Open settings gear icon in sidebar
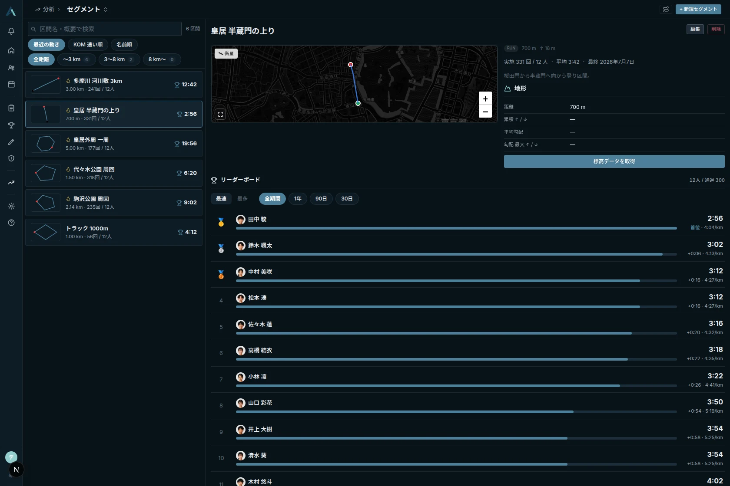Image resolution: width=730 pixels, height=486 pixels. [11, 206]
